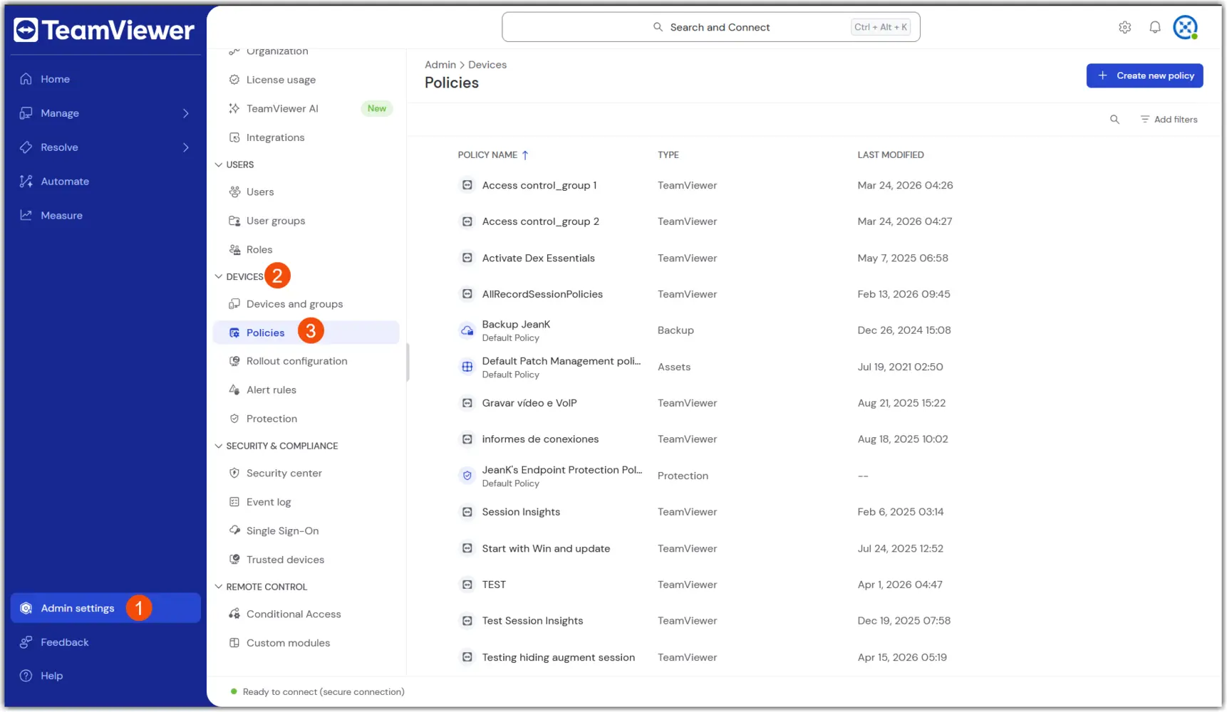
Task: Collapse the USERS section
Action: pyautogui.click(x=219, y=164)
